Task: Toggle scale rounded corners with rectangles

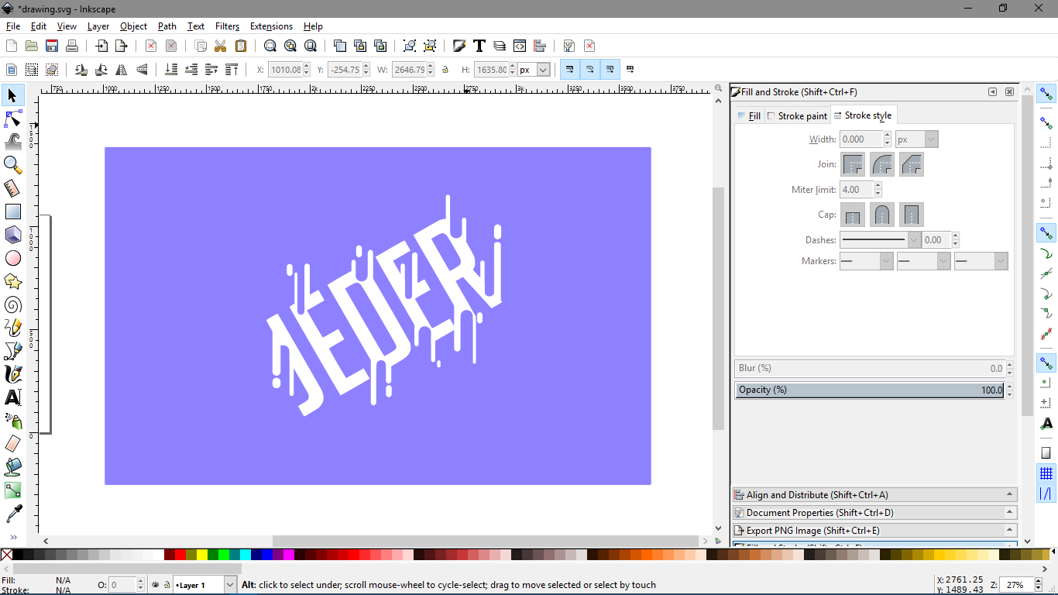Action: (x=590, y=70)
